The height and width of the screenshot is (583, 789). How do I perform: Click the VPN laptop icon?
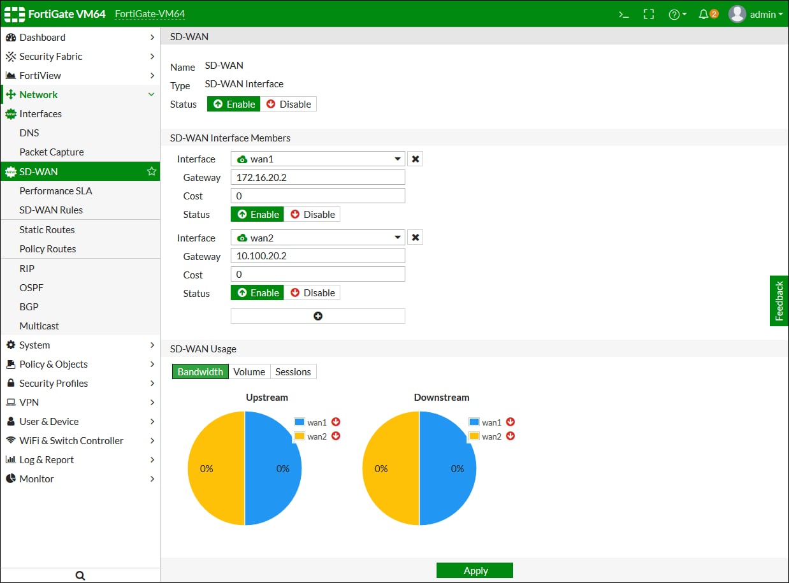pos(10,403)
